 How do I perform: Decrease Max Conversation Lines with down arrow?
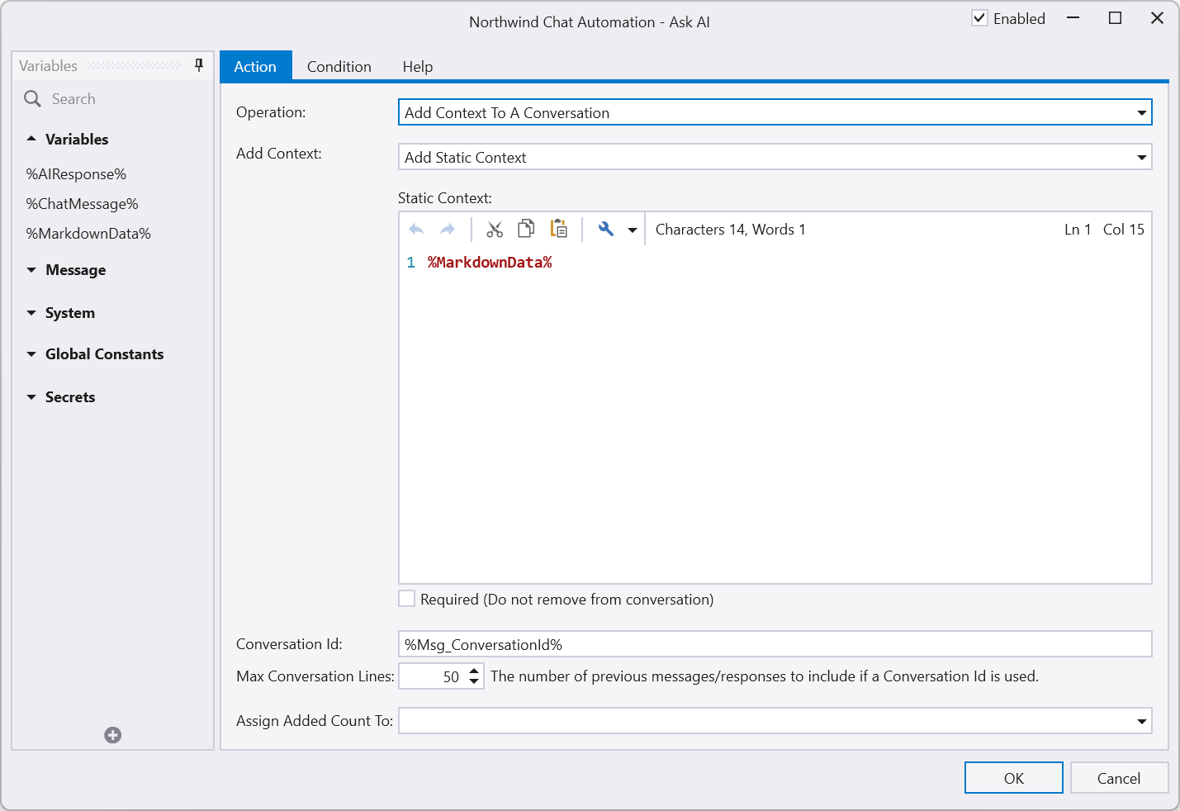pyautogui.click(x=474, y=682)
